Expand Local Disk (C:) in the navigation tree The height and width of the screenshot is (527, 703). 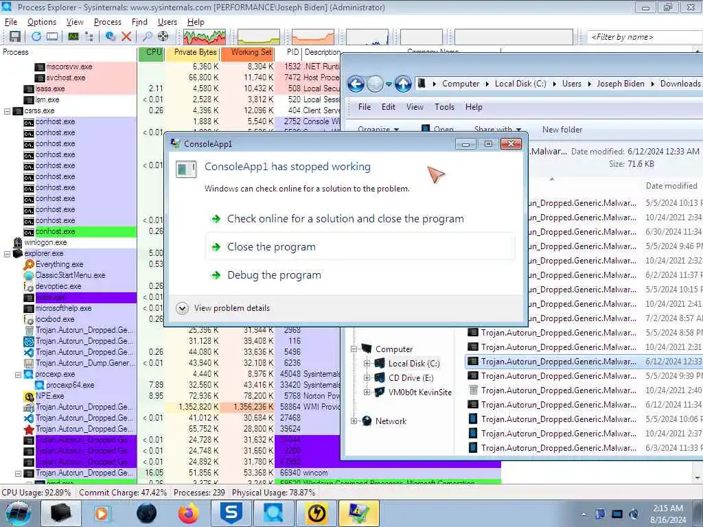(x=367, y=364)
